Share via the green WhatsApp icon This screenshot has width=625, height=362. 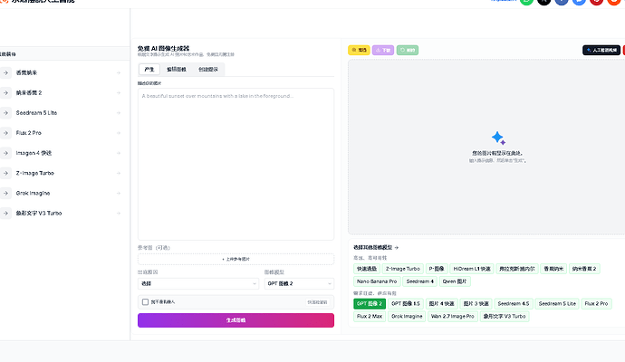coord(526,1)
